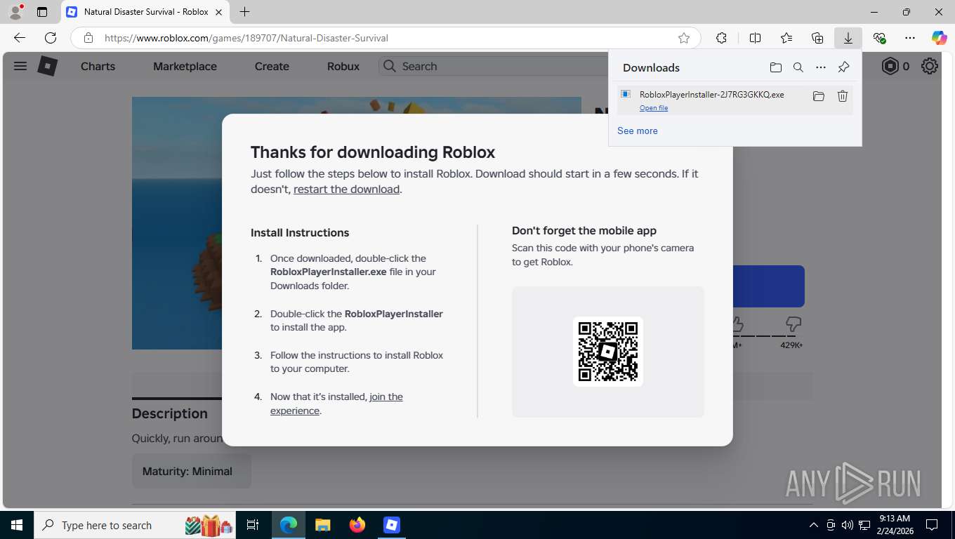Click the browser Back arrow

click(x=20, y=38)
